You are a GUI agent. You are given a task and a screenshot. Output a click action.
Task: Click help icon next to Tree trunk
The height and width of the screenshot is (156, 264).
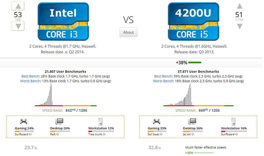104,134
